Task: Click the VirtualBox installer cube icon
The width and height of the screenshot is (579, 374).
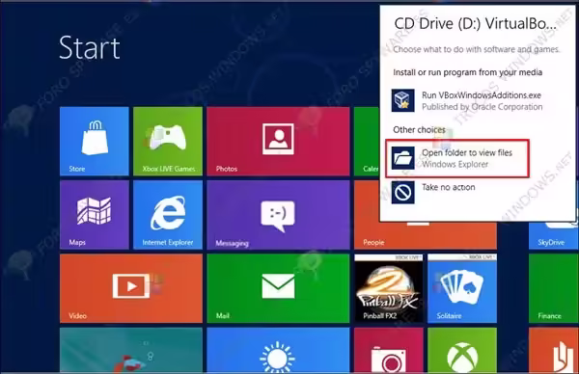Action: pos(402,100)
